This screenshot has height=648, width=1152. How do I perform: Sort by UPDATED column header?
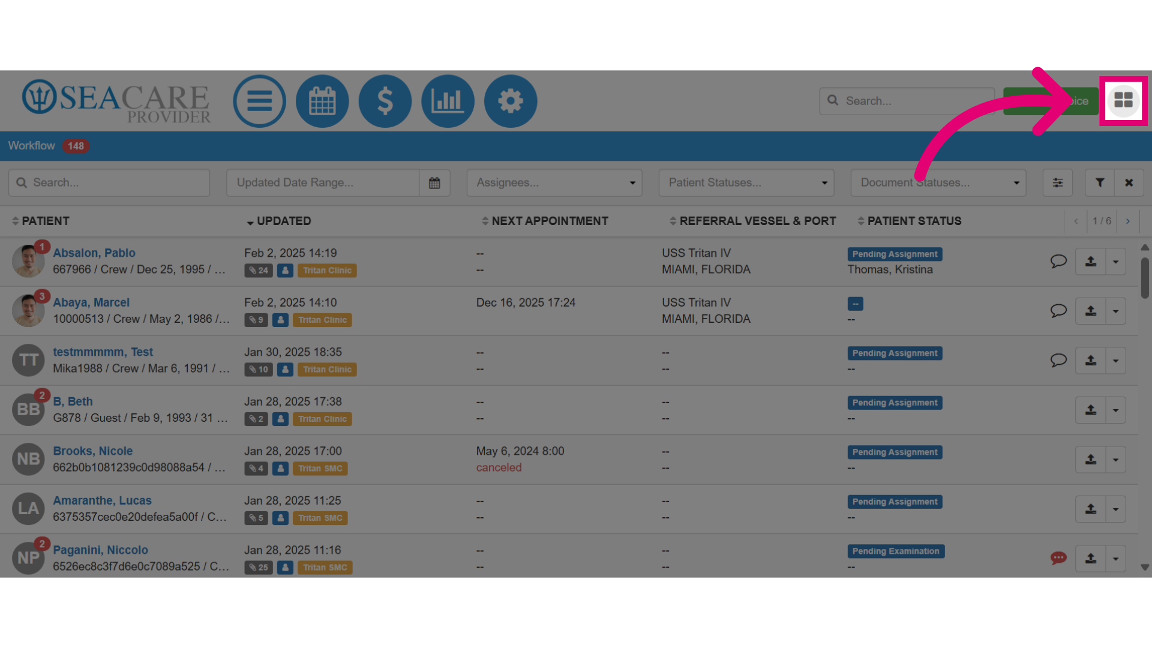pos(278,221)
